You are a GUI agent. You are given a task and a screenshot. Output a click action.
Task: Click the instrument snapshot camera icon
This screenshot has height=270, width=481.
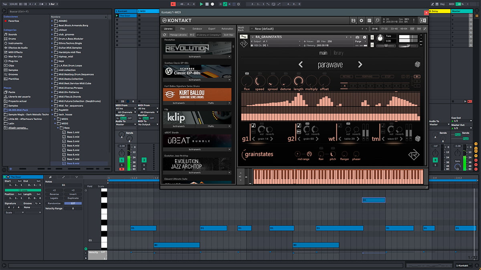pos(357,37)
